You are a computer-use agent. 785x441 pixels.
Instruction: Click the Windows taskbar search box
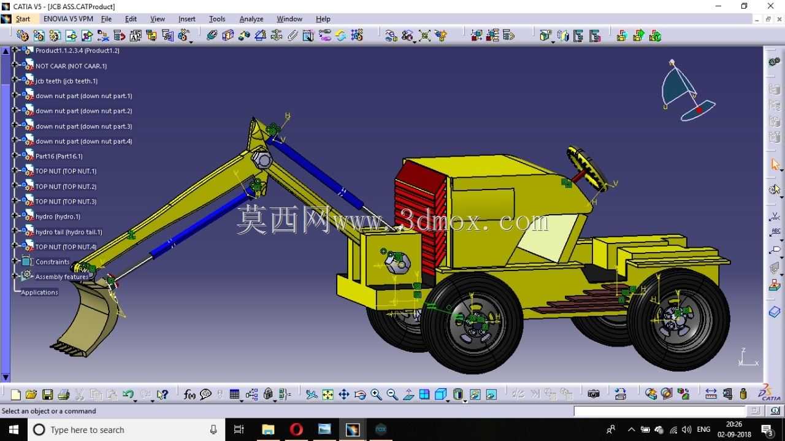(x=126, y=429)
